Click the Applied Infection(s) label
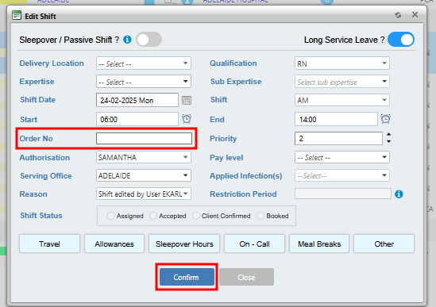Image resolution: width=436 pixels, height=307 pixels. pyautogui.click(x=246, y=176)
